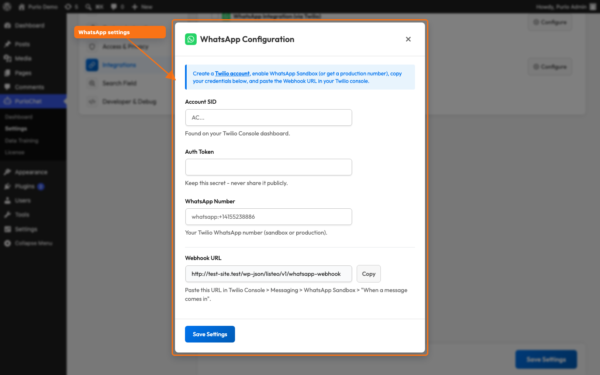
Task: Click the Webhook URL text box
Action: click(x=269, y=274)
